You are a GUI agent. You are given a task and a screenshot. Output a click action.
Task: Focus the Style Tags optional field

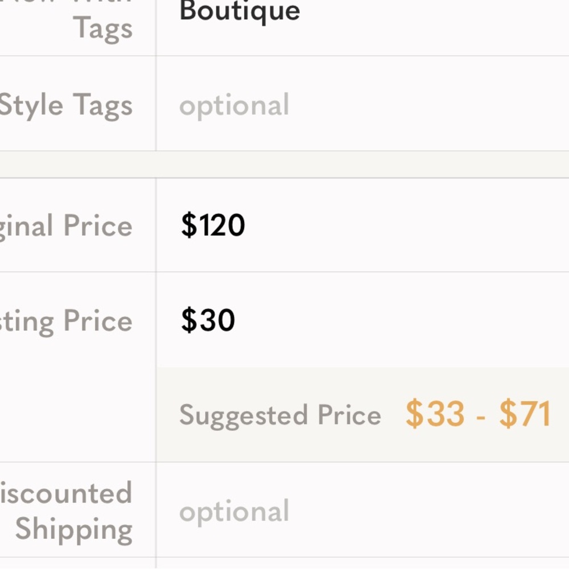tap(234, 106)
